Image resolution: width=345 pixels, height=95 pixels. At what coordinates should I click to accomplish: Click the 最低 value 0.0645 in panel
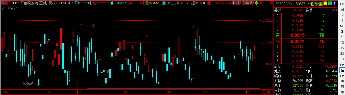pos(331,85)
